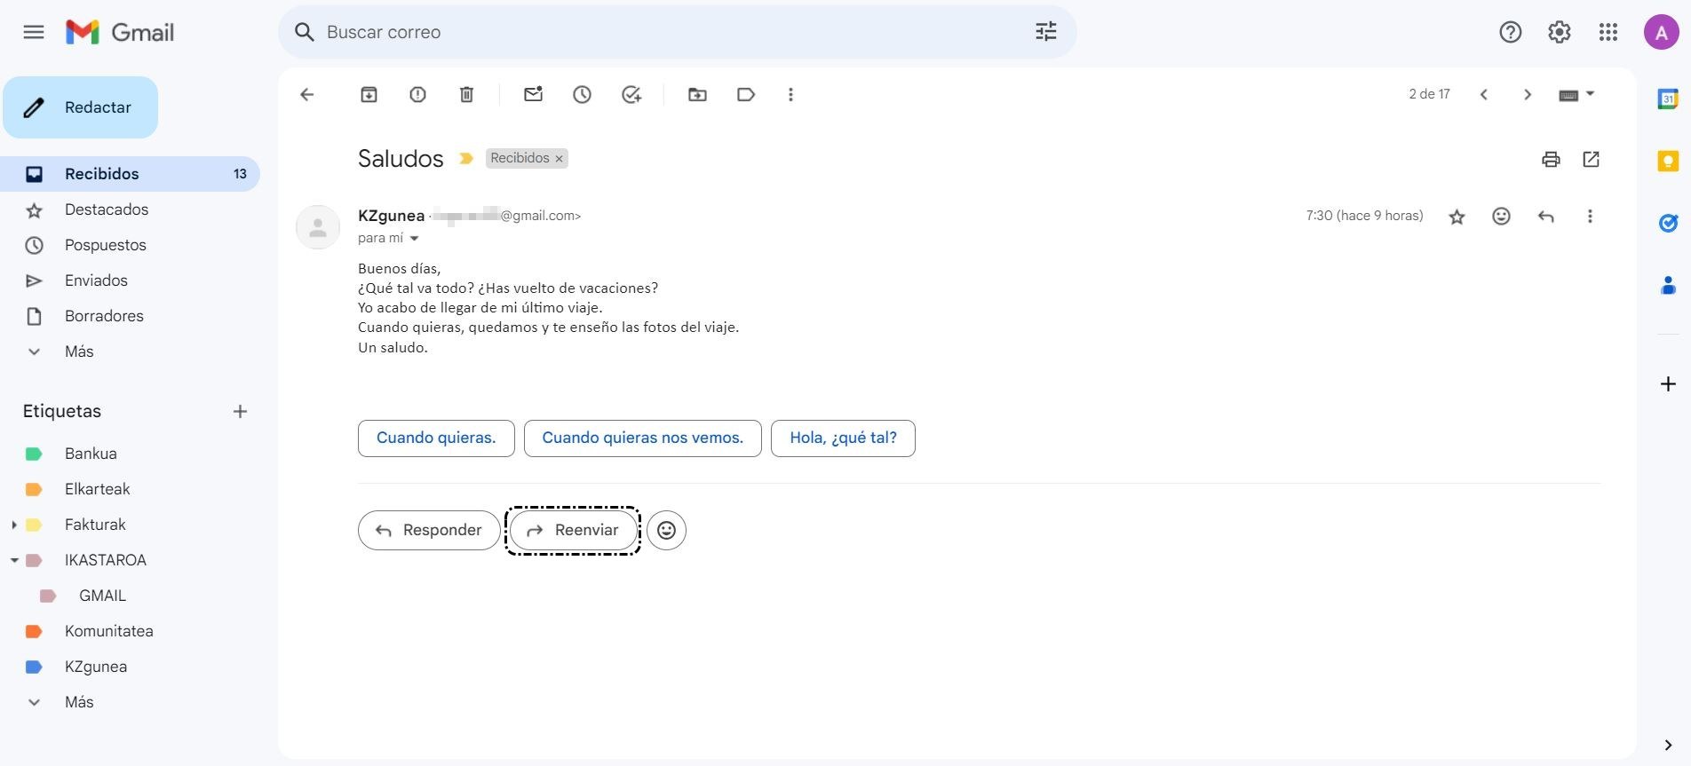Show search options filter icon
This screenshot has height=766, width=1691.
(x=1046, y=32)
